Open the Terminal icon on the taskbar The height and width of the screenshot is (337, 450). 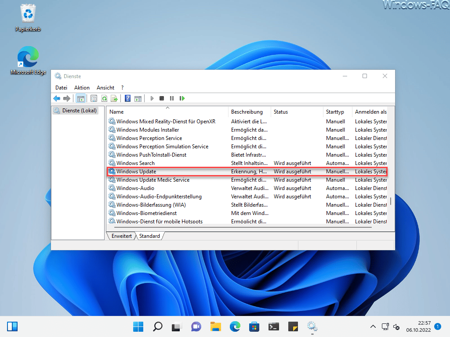coord(273,326)
